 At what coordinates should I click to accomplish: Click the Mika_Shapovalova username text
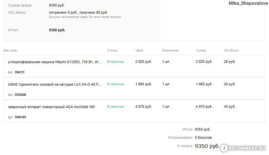(x=248, y=3)
